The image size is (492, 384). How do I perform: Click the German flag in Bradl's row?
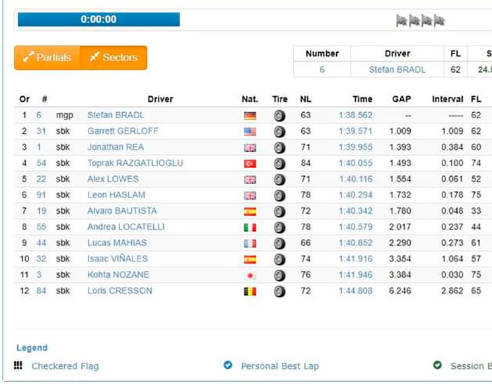click(x=250, y=115)
